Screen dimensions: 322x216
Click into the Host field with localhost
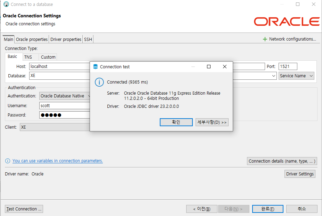pos(59,67)
